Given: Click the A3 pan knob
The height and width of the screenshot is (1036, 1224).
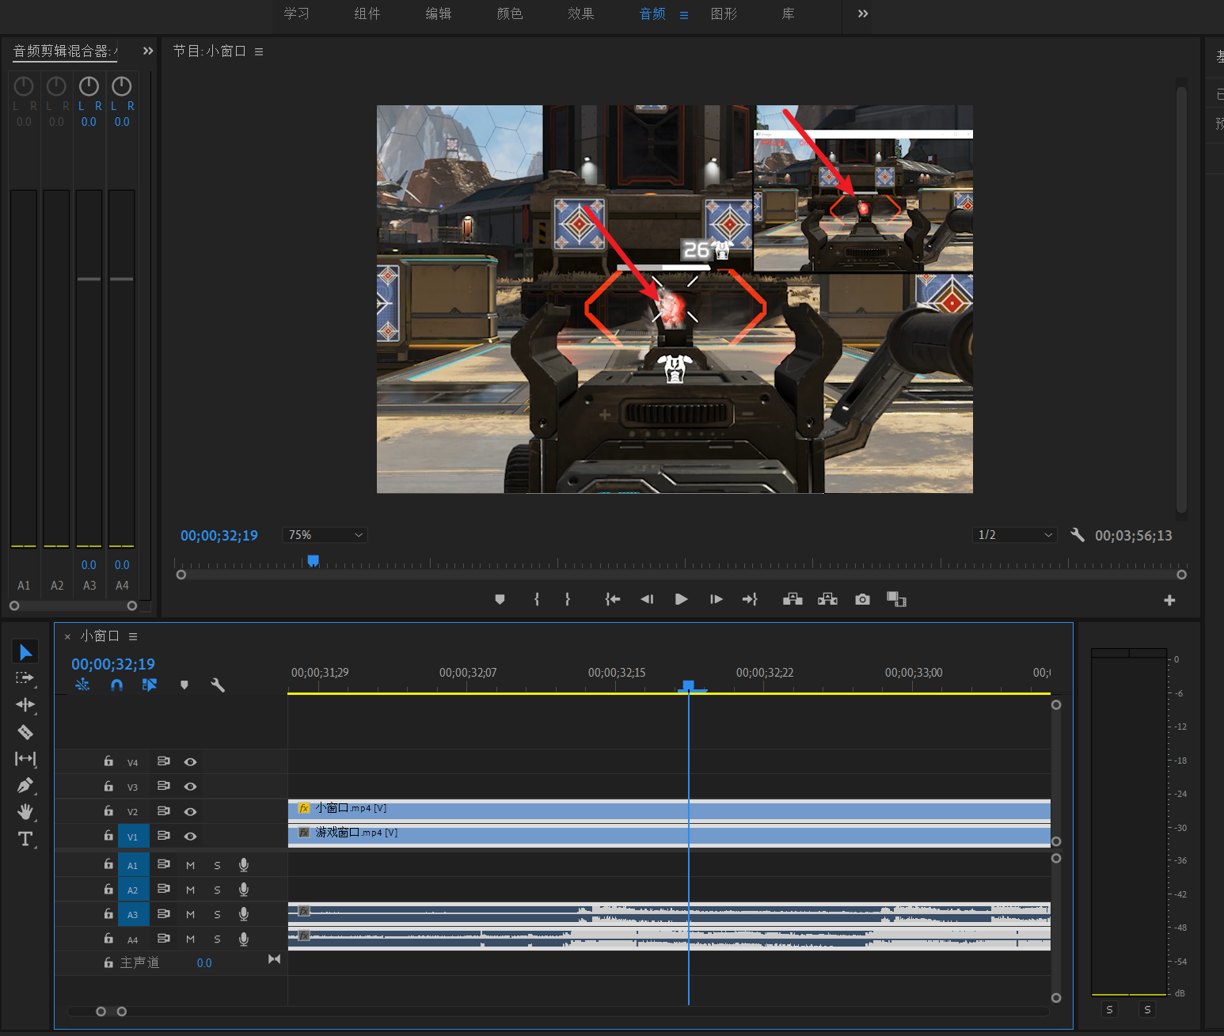Looking at the screenshot, I should (89, 85).
